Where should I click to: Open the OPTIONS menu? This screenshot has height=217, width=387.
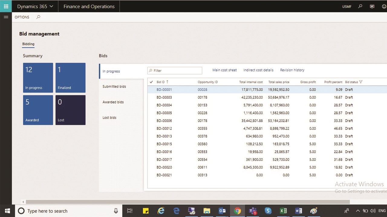[22, 17]
